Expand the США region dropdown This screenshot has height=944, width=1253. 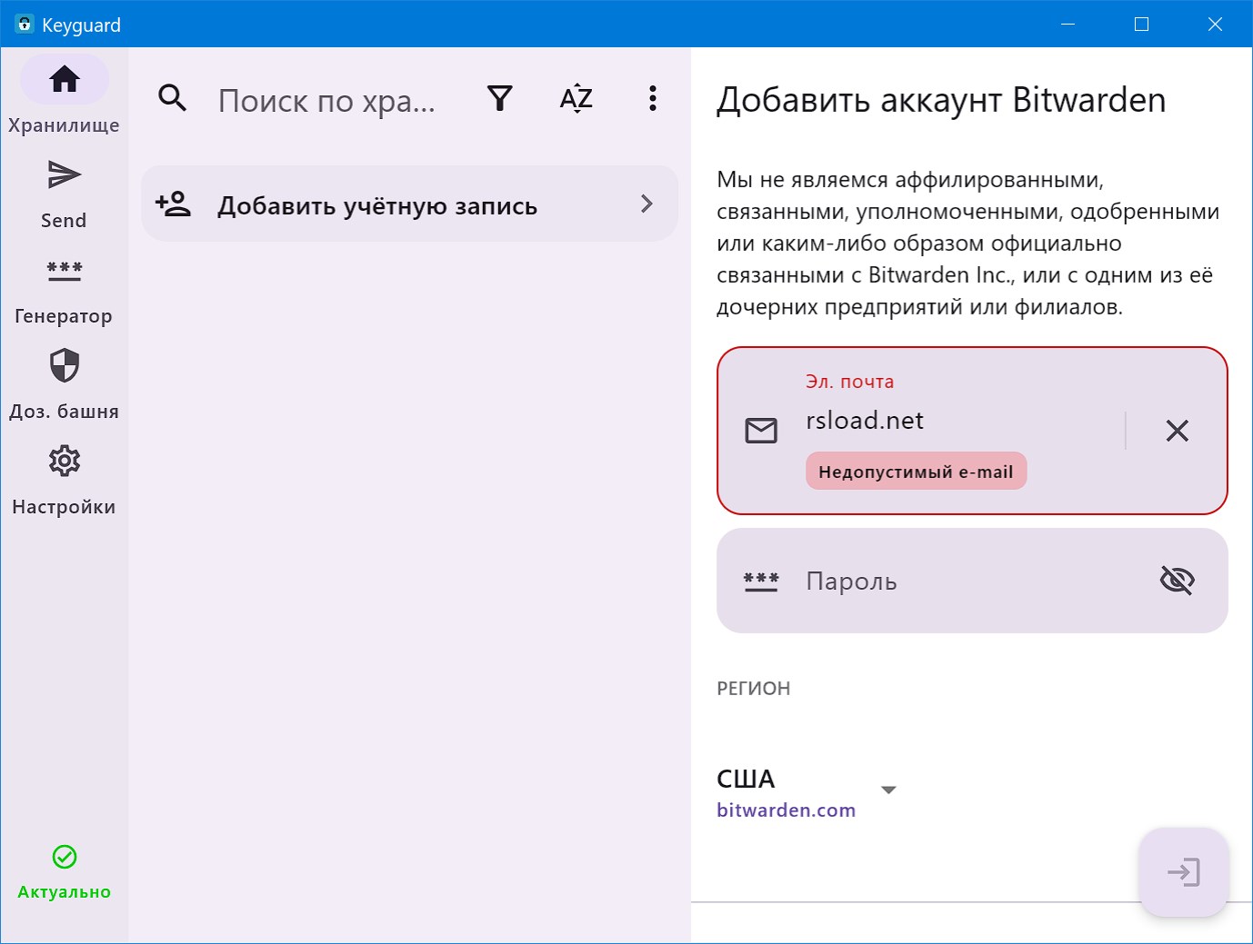click(888, 790)
